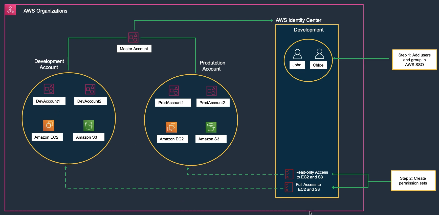Select the Step 2 Create permission sets box
Image resolution: width=439 pixels, height=215 pixels.
click(x=413, y=181)
